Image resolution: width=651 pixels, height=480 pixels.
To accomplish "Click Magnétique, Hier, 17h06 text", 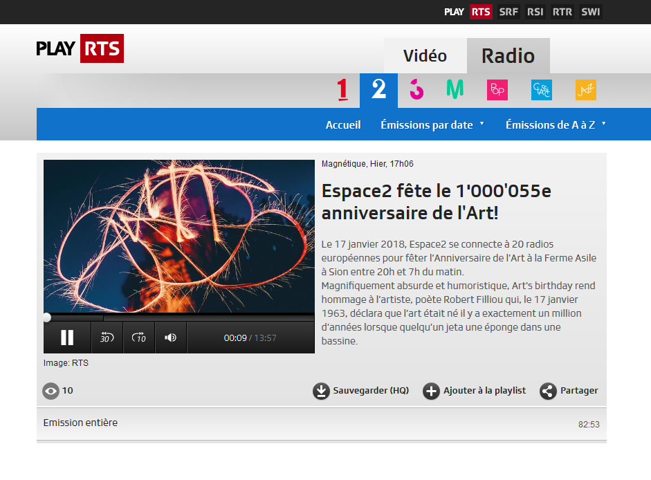I will [367, 164].
